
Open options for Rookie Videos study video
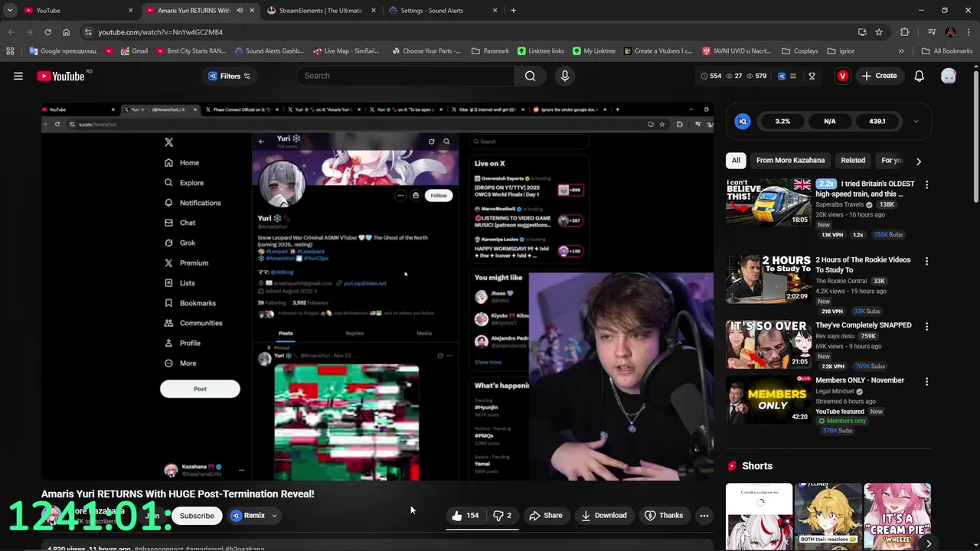point(926,261)
